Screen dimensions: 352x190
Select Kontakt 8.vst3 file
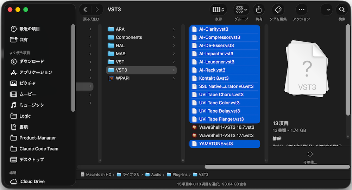pyautogui.click(x=225, y=78)
